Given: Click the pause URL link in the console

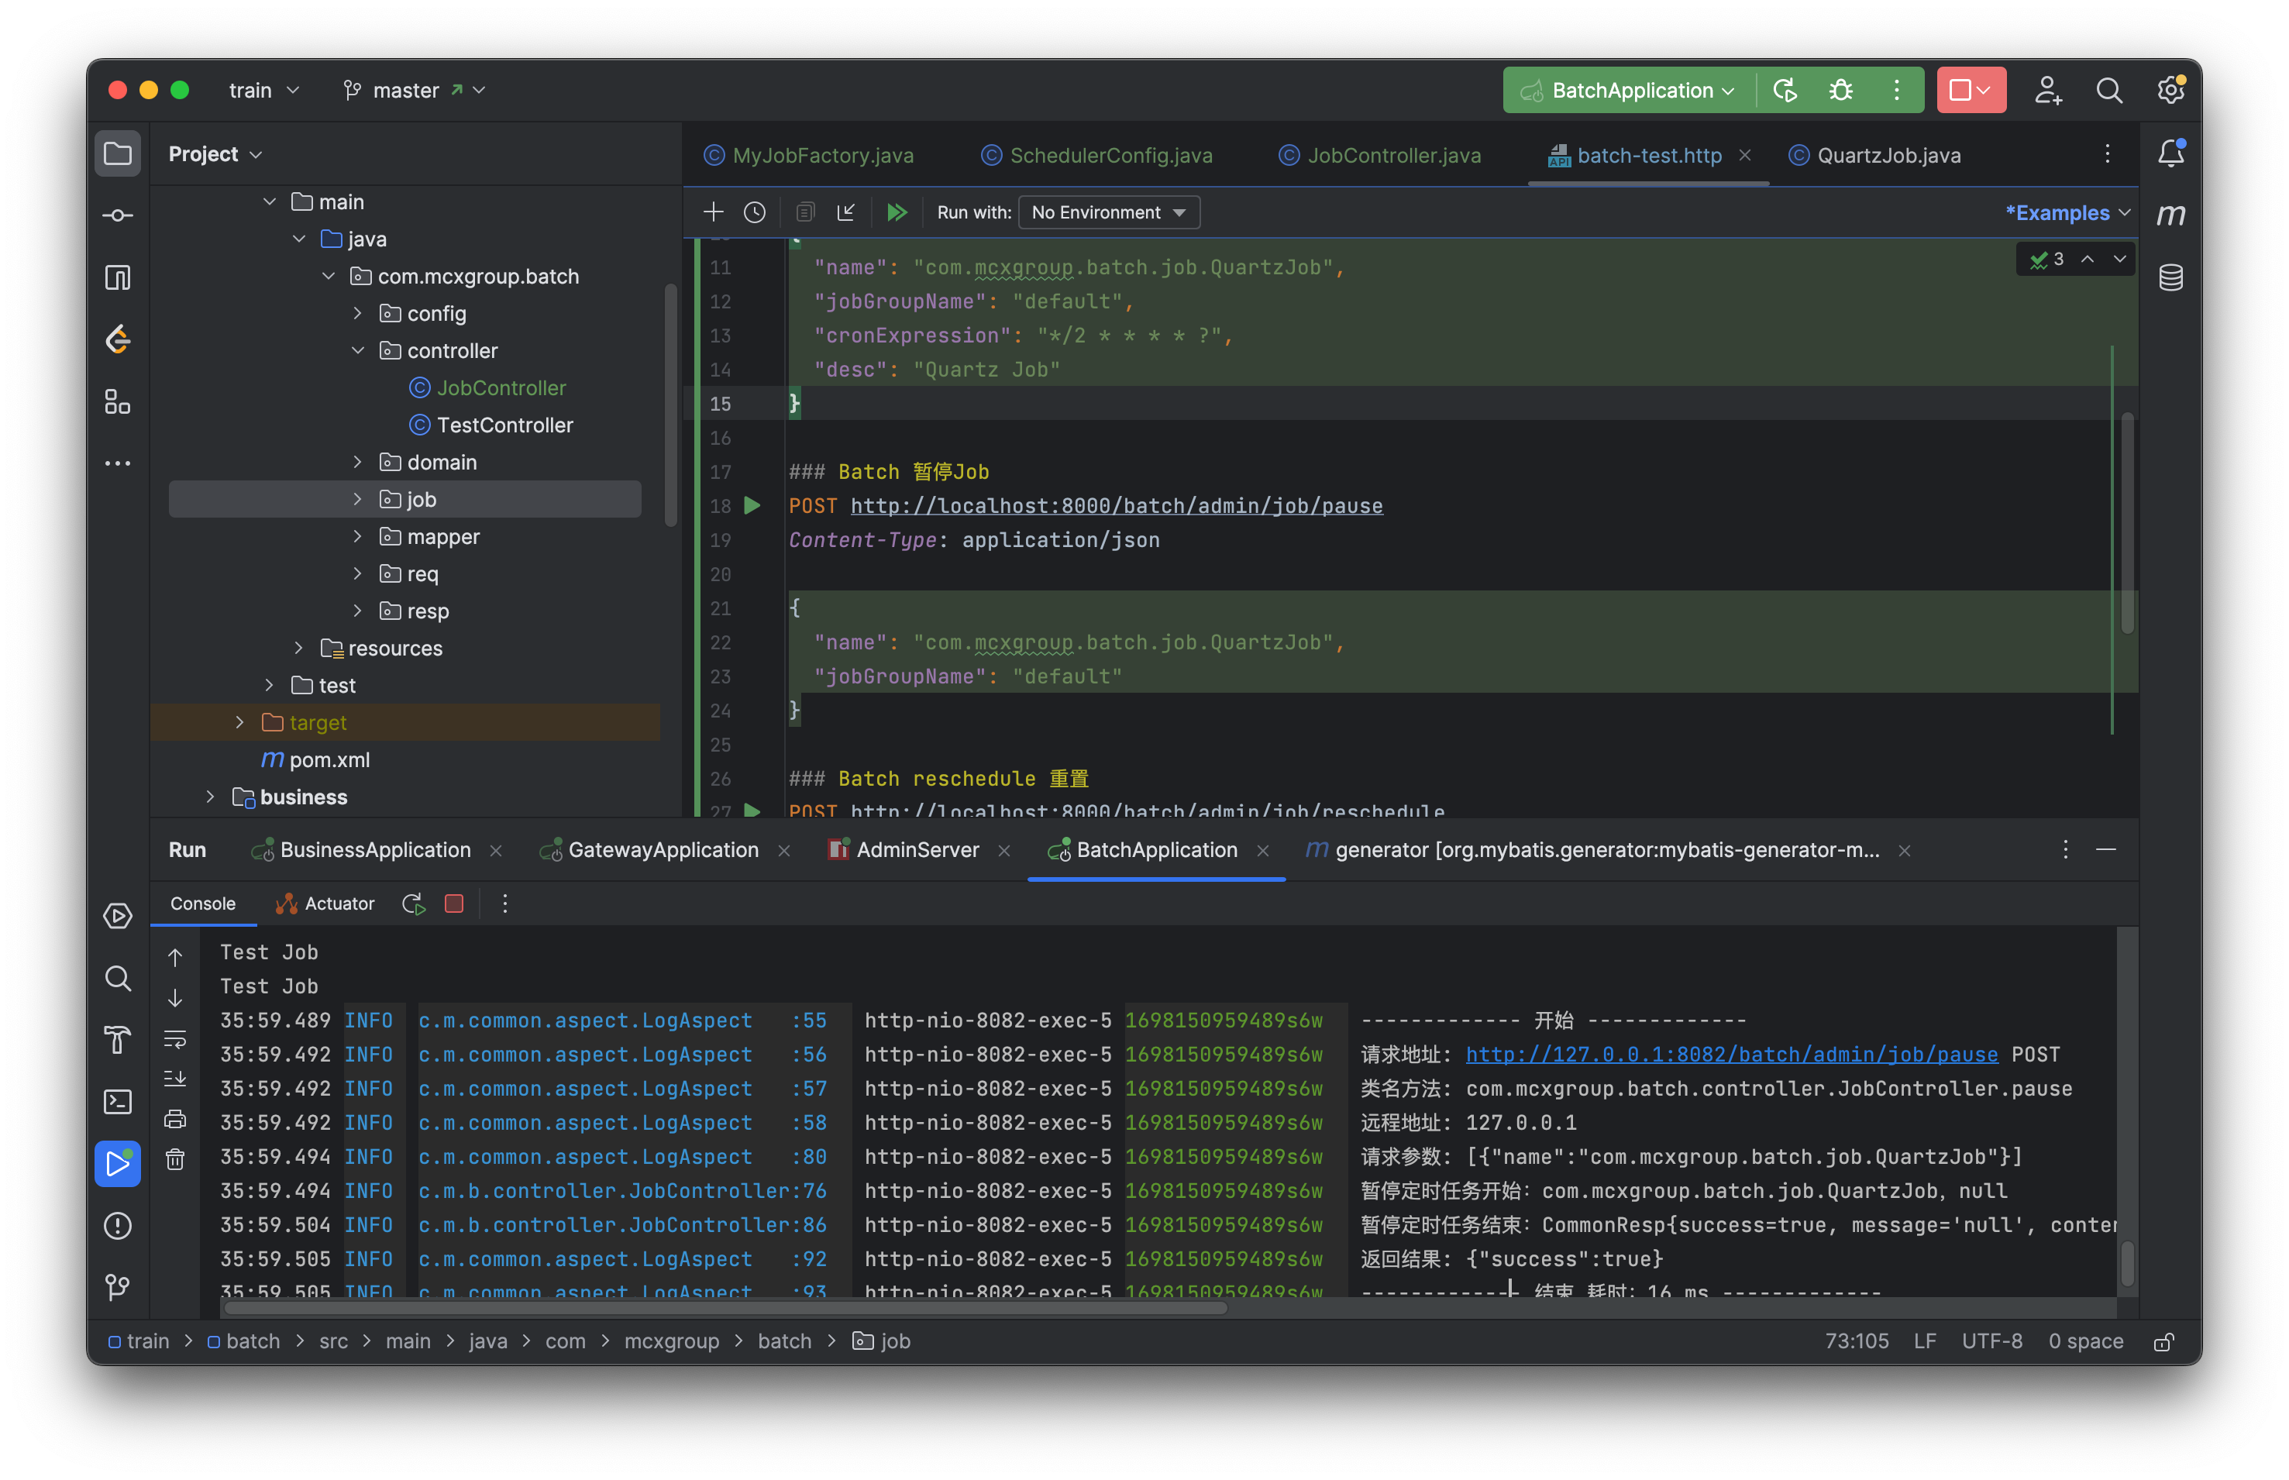Looking at the screenshot, I should (x=1730, y=1055).
